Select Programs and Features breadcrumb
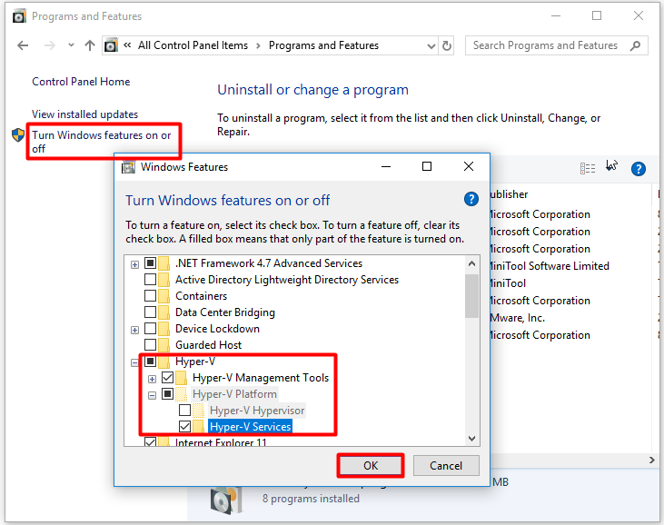 pos(323,45)
